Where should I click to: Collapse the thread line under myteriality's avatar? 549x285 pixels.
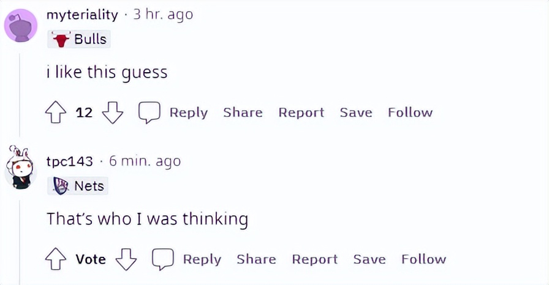click(20, 95)
